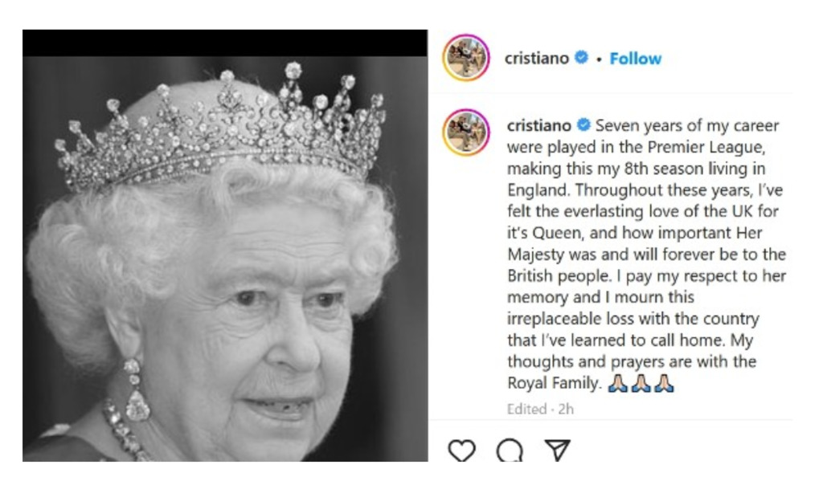The height and width of the screenshot is (489, 823).
Task: Click the caption text about Premier League
Action: point(646,255)
